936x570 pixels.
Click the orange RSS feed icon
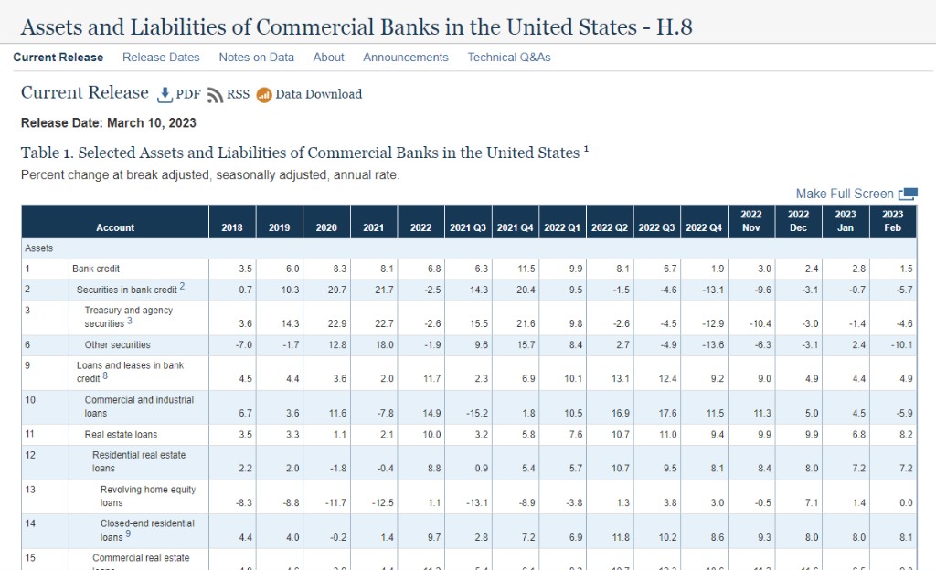(216, 95)
